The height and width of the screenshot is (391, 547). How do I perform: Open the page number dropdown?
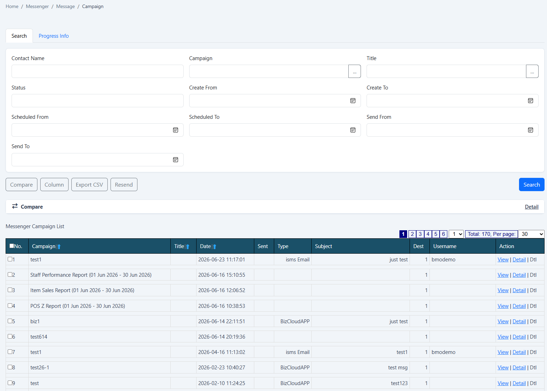coord(456,234)
